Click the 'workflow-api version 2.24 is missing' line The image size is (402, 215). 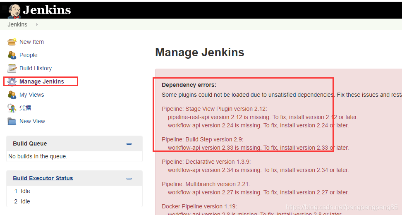pos(258,125)
